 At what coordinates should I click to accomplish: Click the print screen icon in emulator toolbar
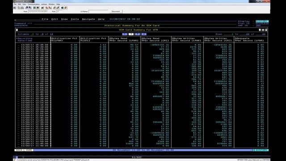pos(15,8)
